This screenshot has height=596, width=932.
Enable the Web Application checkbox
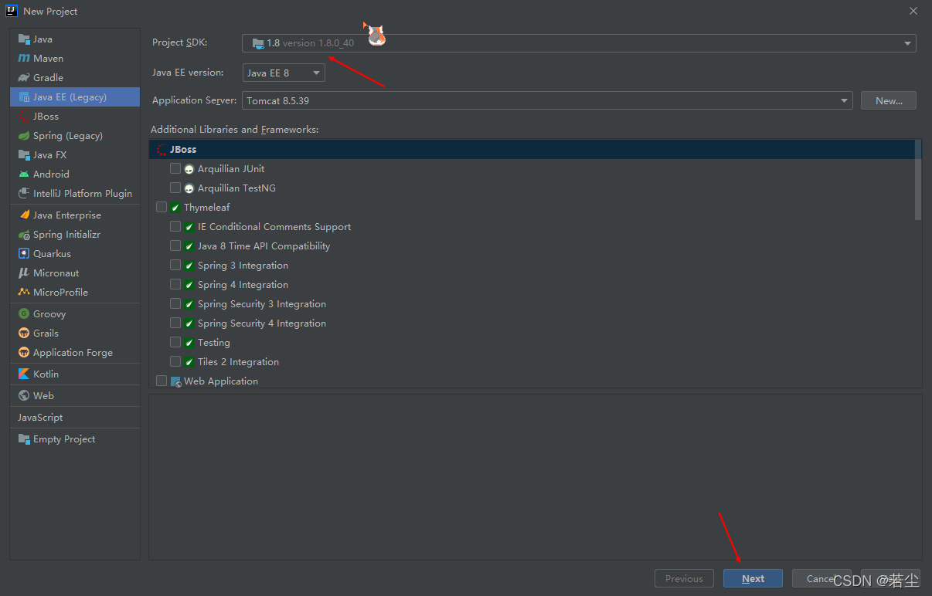click(162, 381)
